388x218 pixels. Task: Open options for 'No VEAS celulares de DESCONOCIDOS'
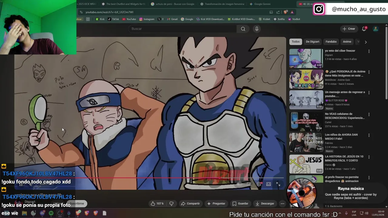[x=369, y=114]
